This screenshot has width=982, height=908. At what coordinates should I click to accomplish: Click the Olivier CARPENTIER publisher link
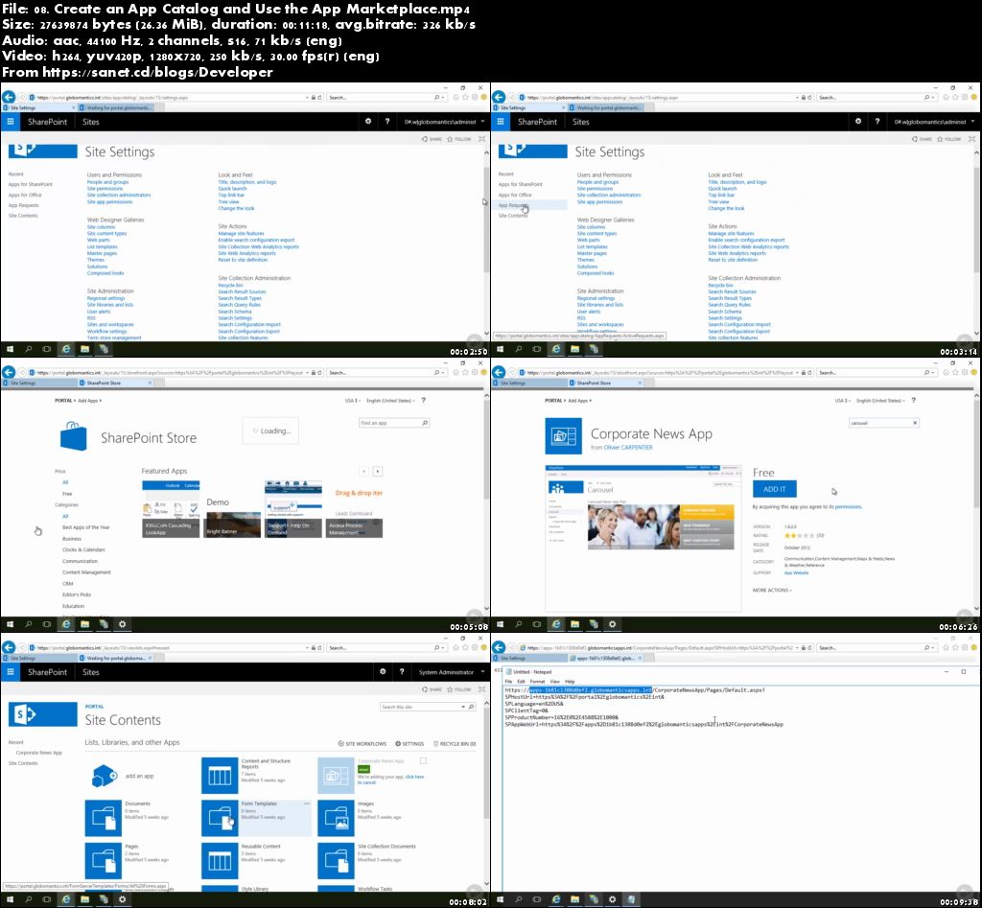pyautogui.click(x=628, y=448)
